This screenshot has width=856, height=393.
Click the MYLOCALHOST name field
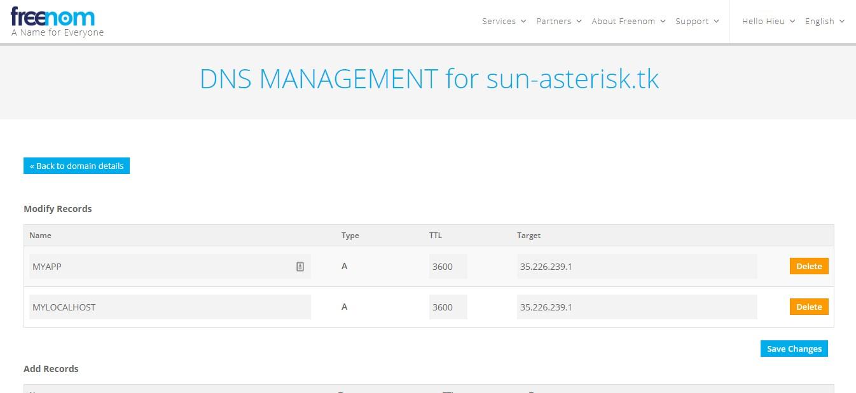(x=170, y=307)
